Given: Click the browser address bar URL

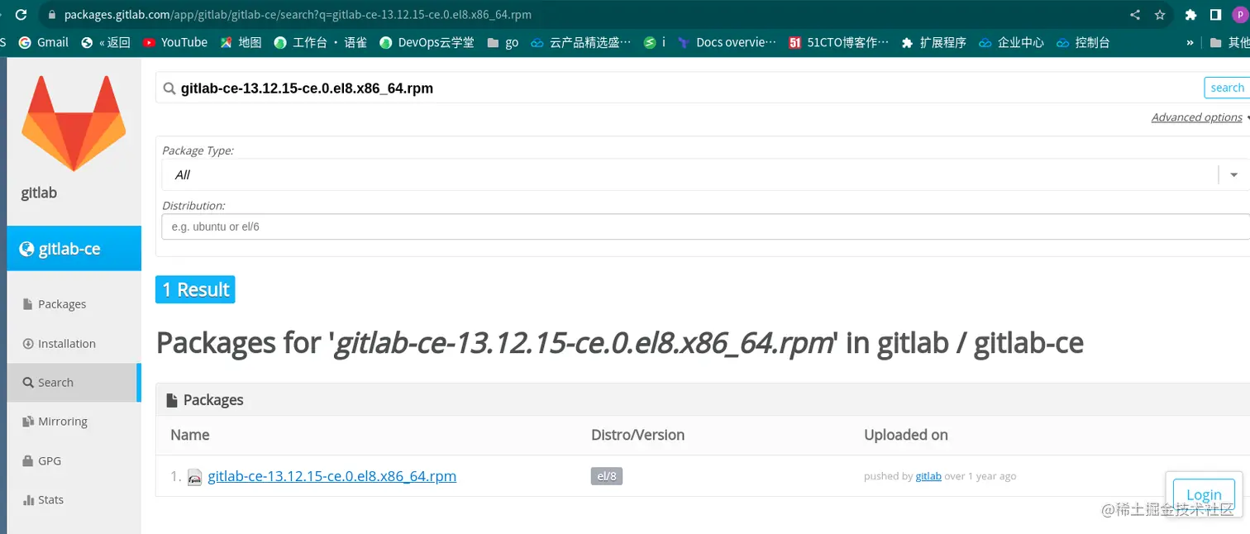Looking at the screenshot, I should (298, 14).
